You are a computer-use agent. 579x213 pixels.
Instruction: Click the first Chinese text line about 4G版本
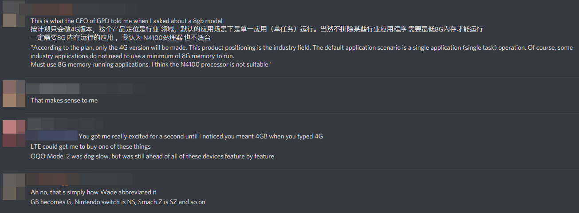[x=256, y=29]
